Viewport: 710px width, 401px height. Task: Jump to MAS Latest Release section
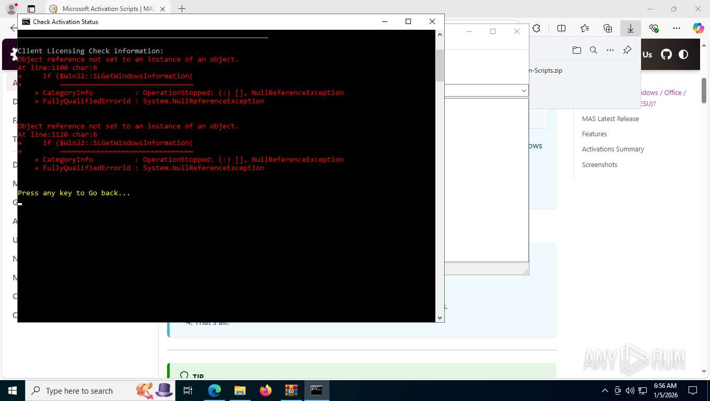point(610,119)
